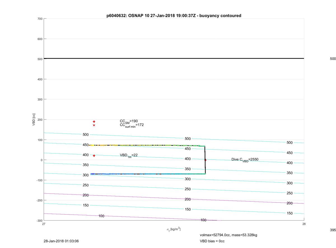Click the '395' label outside the plot
Screen dimensions: 336x248
point(333,230)
